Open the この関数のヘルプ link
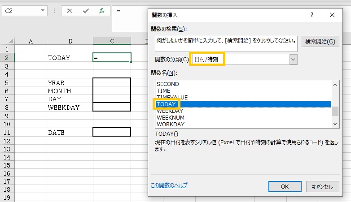The height and width of the screenshot is (202, 351). click(x=169, y=185)
